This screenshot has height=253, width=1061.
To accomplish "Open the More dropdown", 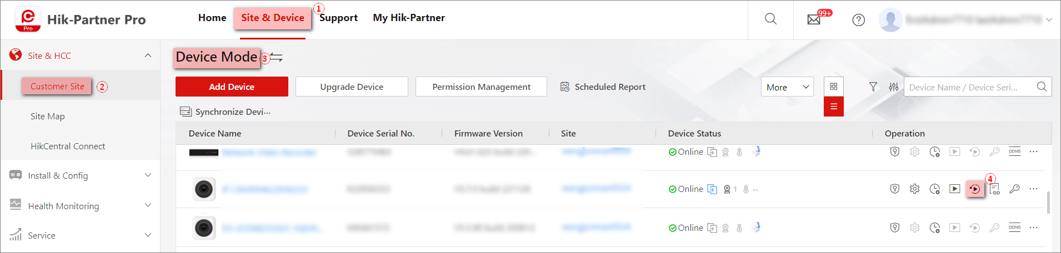I will point(787,87).
